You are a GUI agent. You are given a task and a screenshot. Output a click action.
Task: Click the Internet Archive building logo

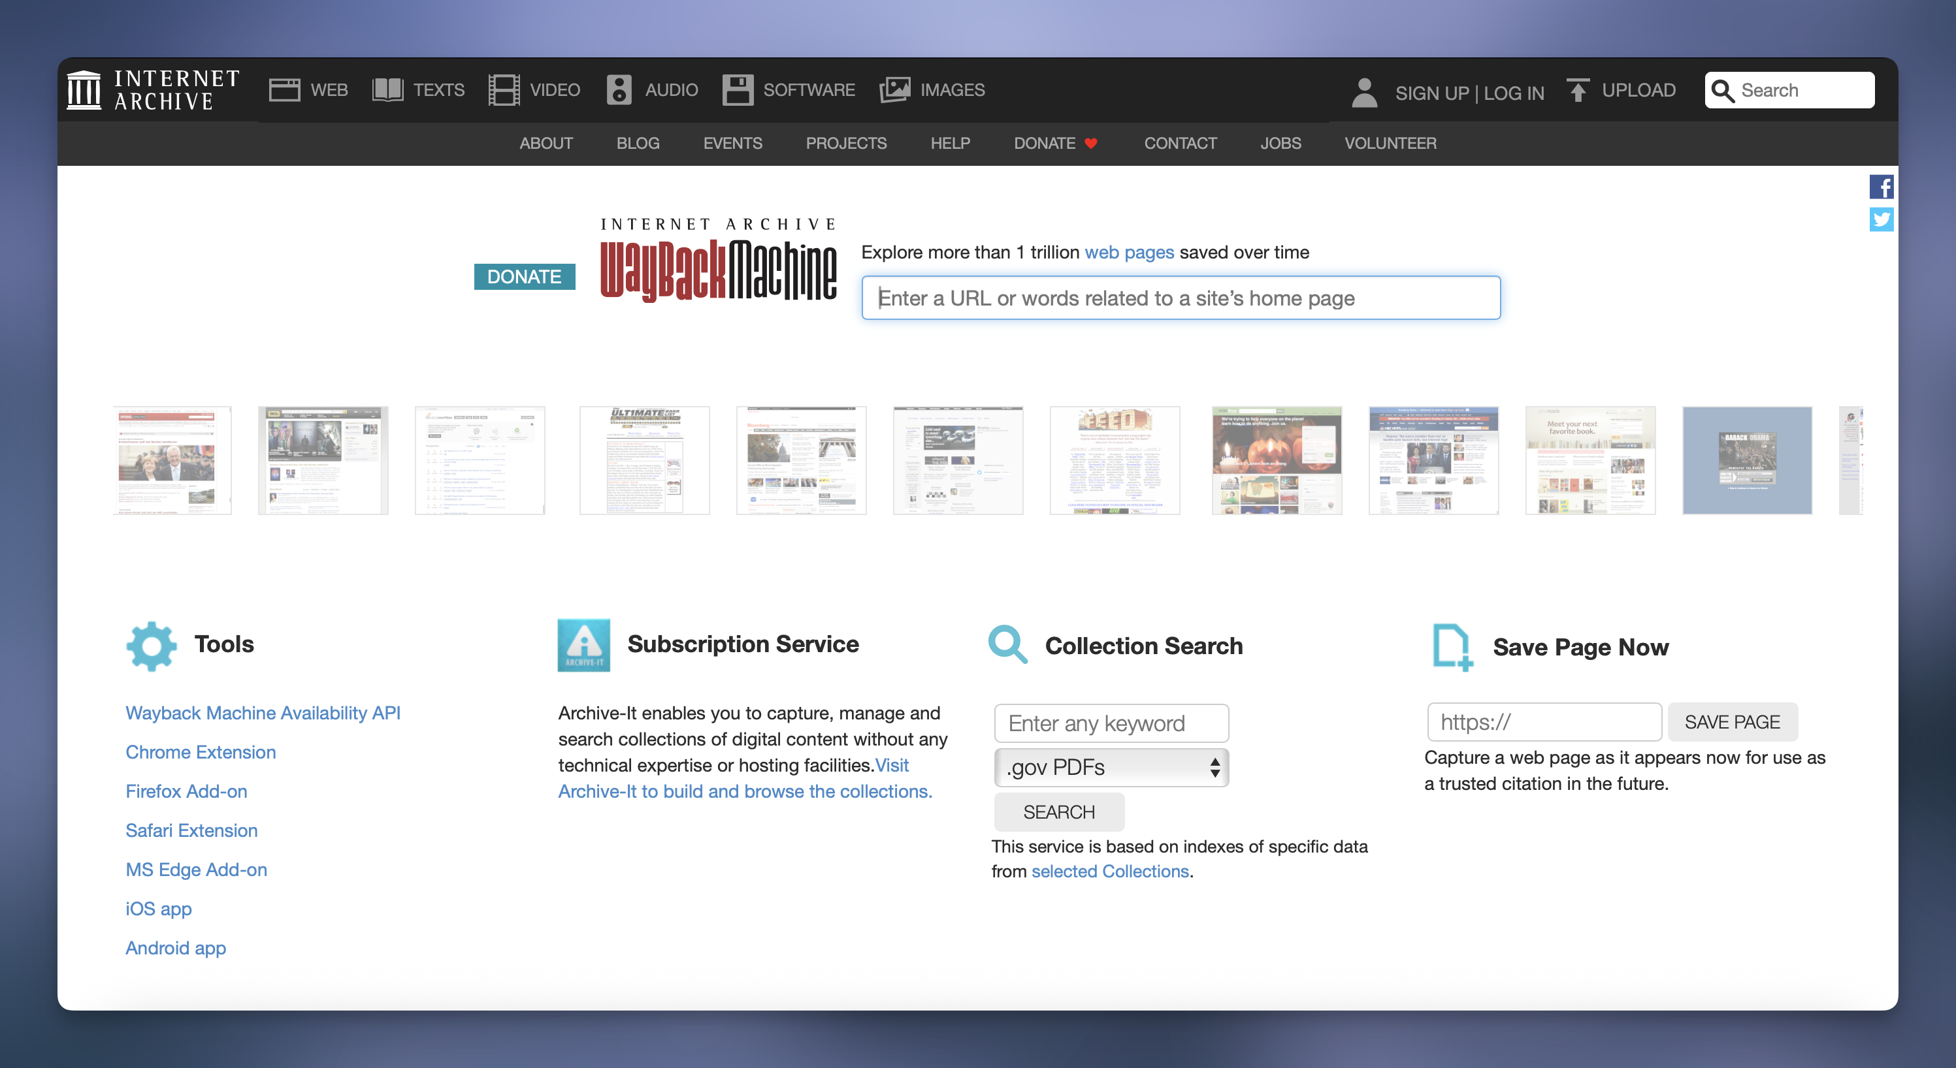84,90
